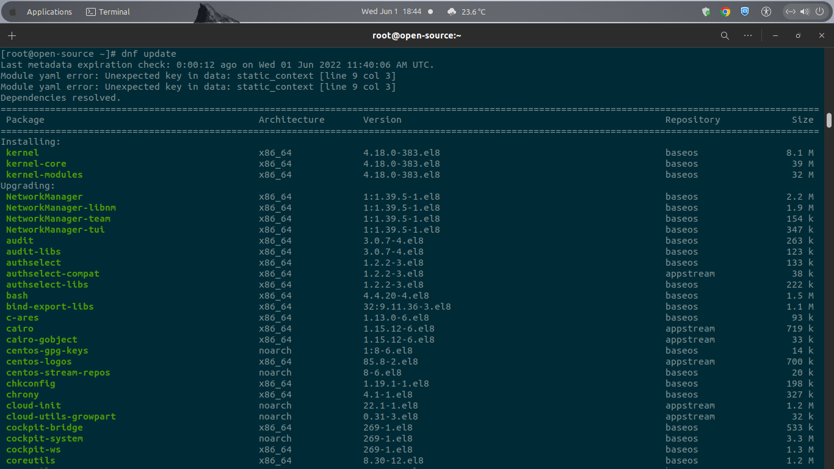The height and width of the screenshot is (469, 834).
Task: Click version 22.1-1.el8 of cloud-init
Action: (x=391, y=405)
